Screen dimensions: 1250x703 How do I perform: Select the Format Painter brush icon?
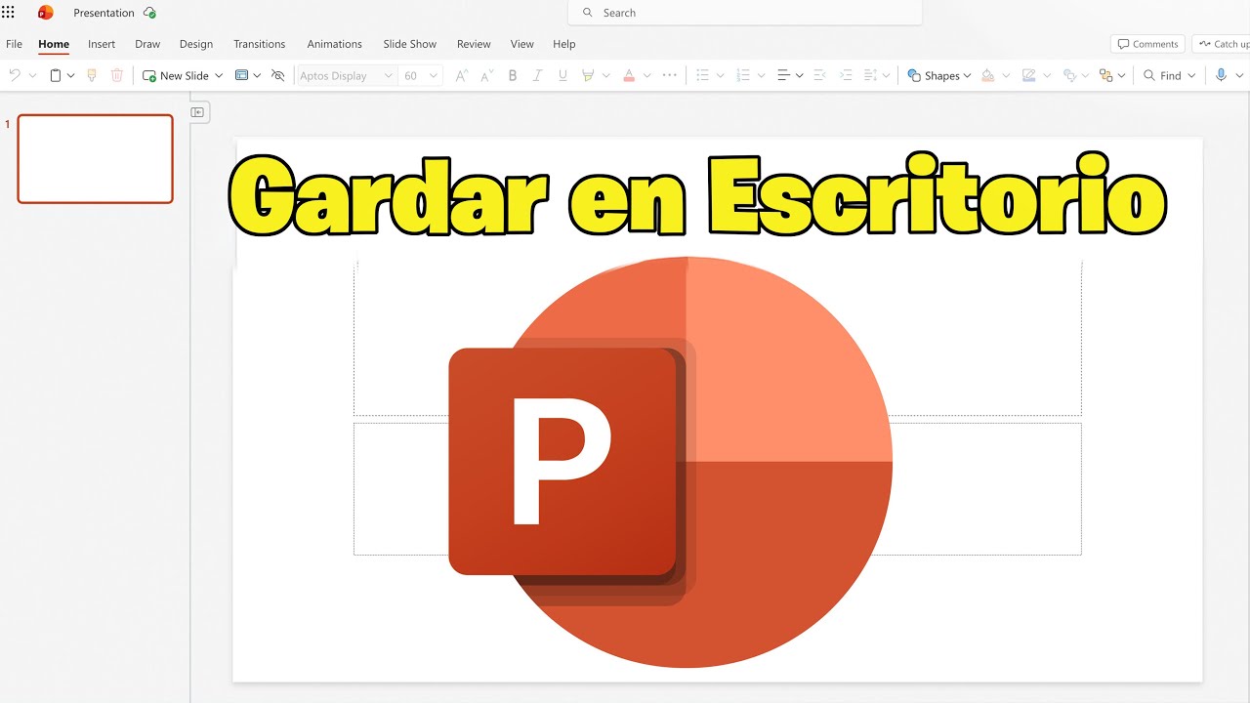pyautogui.click(x=92, y=75)
